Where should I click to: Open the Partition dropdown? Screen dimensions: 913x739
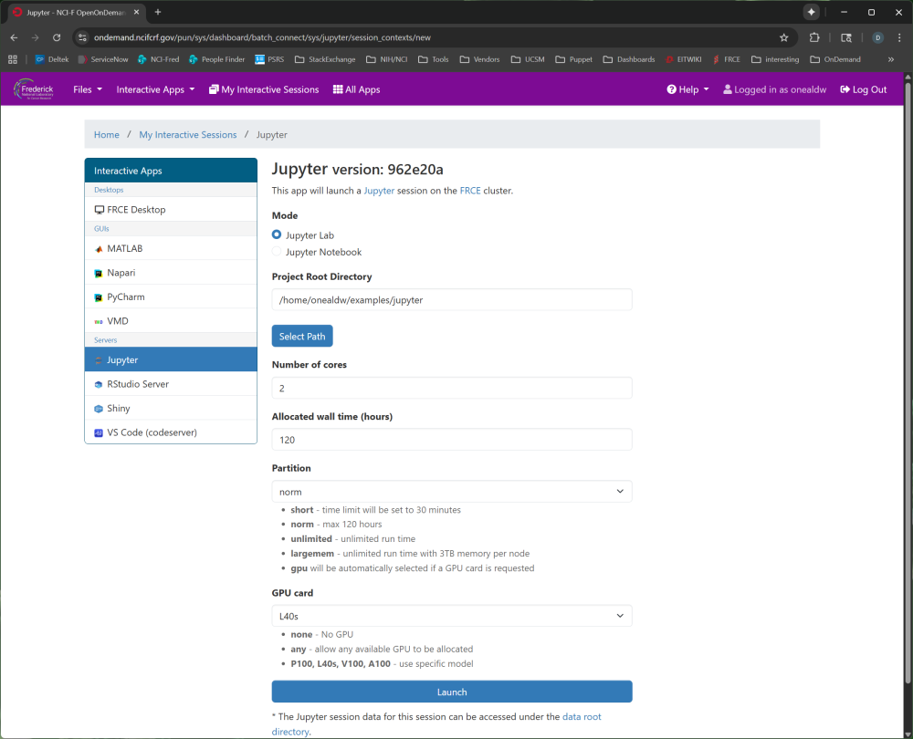point(451,492)
